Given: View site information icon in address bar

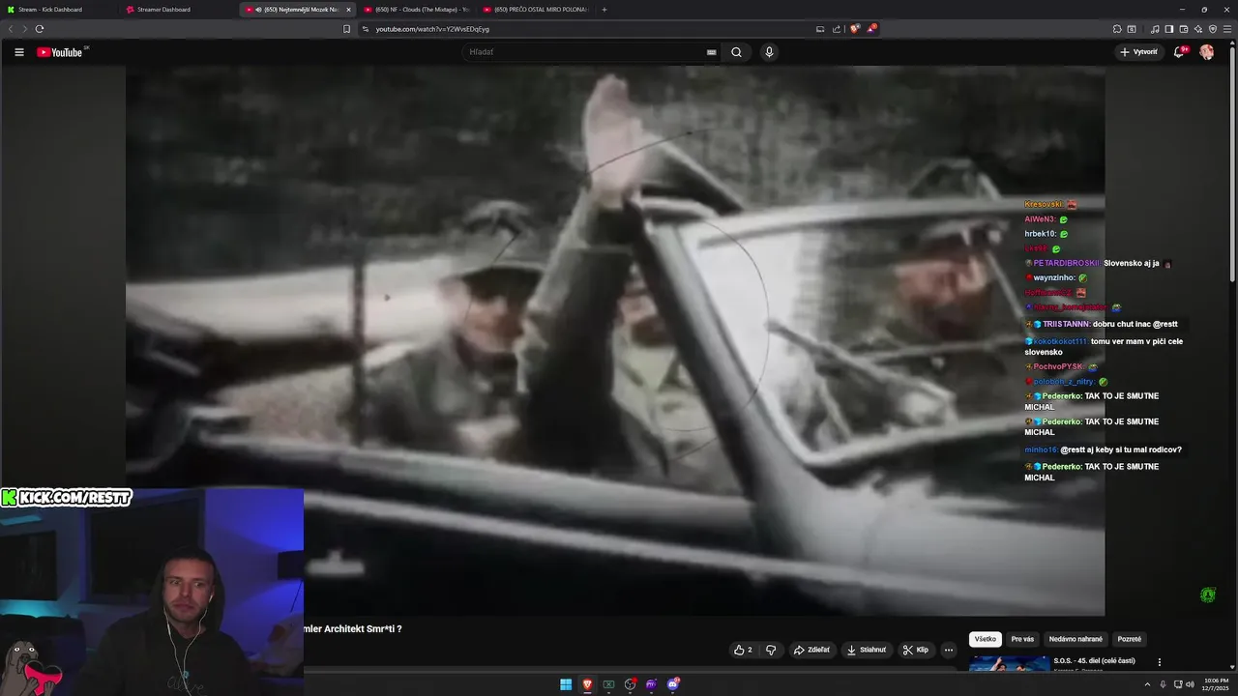Looking at the screenshot, I should click(366, 29).
